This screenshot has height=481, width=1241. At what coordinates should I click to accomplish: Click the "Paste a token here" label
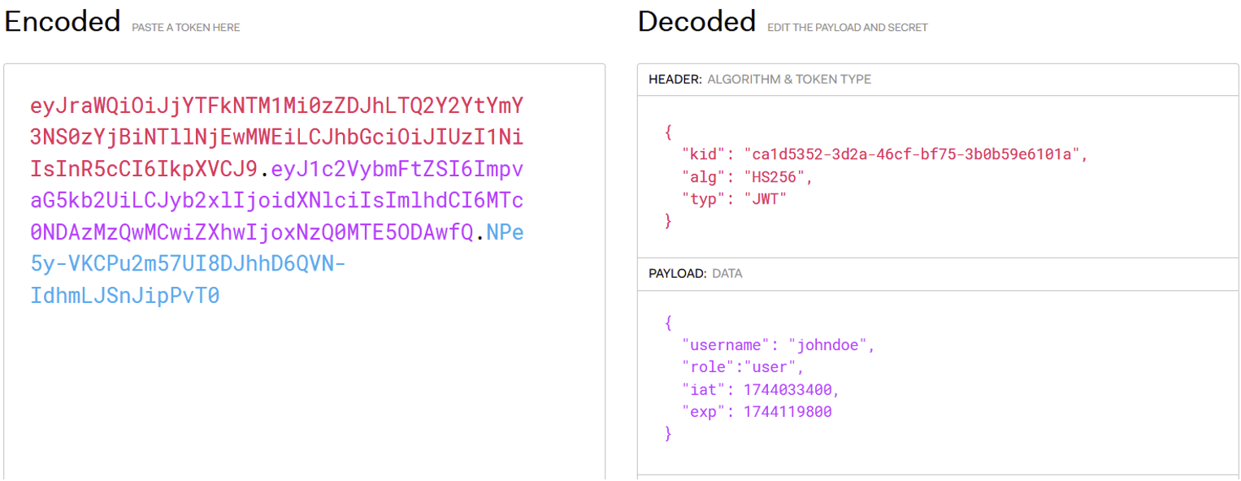(x=186, y=28)
